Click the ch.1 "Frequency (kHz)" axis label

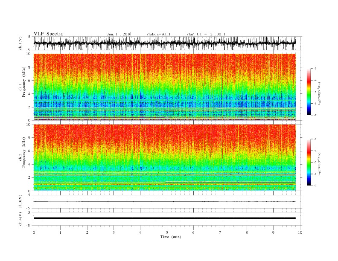coord(24,82)
